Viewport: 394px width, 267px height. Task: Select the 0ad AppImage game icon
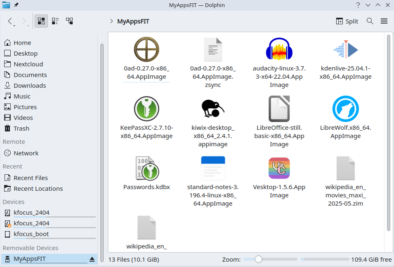point(146,49)
